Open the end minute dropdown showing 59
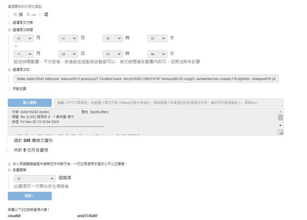The image size is (307, 220). coord(157,54)
